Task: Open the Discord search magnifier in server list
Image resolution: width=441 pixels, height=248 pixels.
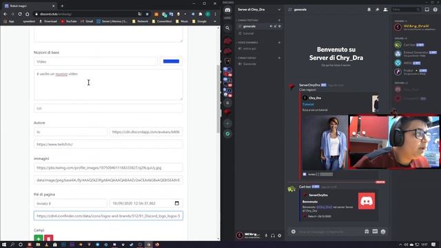Action: (x=227, y=28)
